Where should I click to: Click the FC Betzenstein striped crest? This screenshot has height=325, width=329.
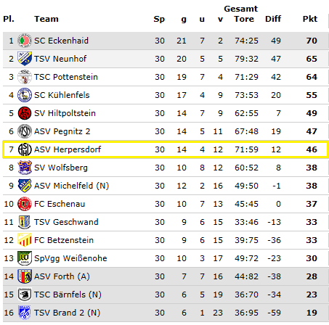point(25,240)
